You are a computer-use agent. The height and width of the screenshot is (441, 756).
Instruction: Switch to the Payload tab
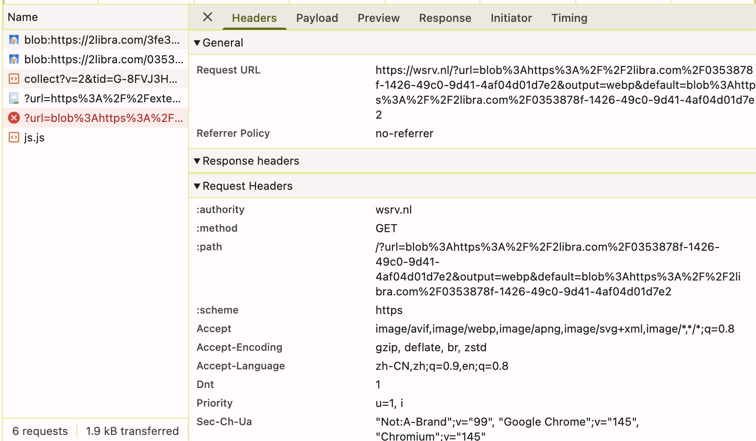point(317,18)
